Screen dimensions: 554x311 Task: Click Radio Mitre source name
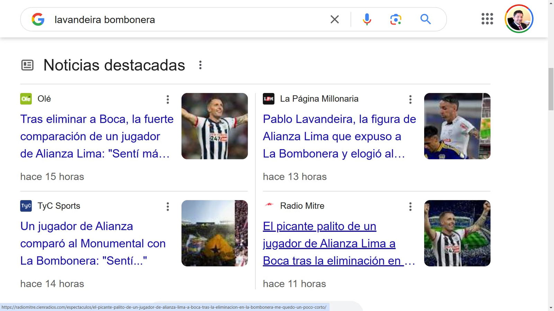coord(302,206)
